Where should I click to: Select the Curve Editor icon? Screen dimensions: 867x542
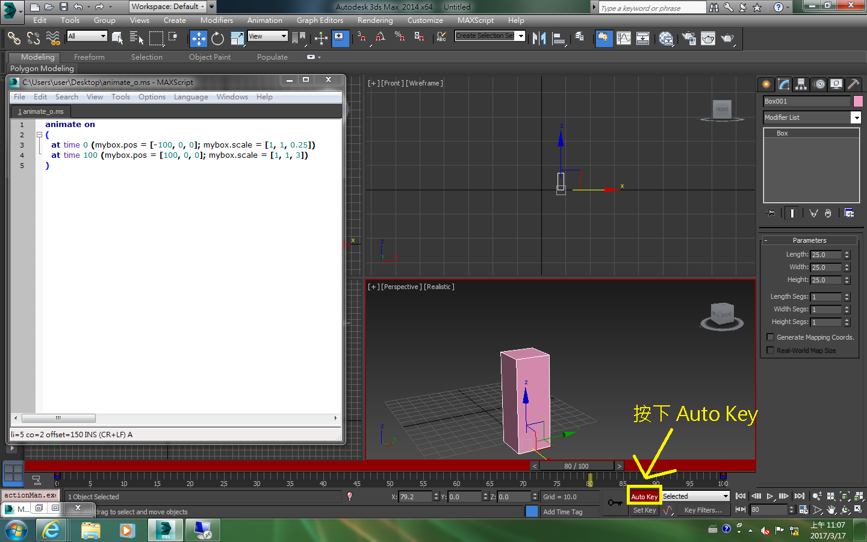pos(624,38)
